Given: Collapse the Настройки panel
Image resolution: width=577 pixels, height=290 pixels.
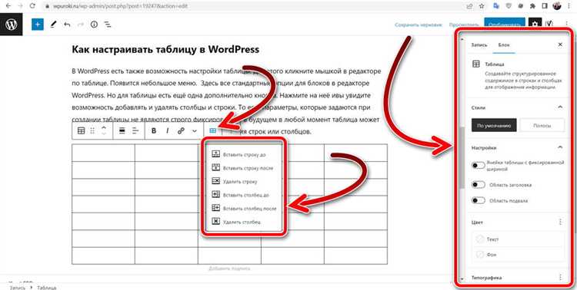Looking at the screenshot, I should tap(560, 147).
